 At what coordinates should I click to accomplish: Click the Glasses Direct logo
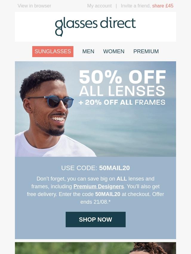tap(95, 27)
